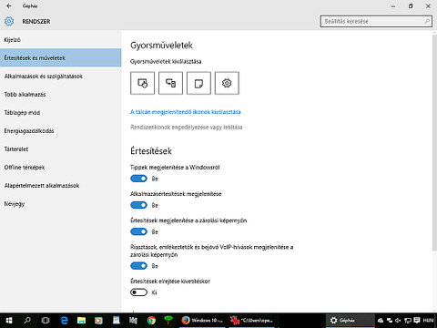The width and height of the screenshot is (437, 328).
Task: Minimize the Gépház settings window
Action: (393, 6)
